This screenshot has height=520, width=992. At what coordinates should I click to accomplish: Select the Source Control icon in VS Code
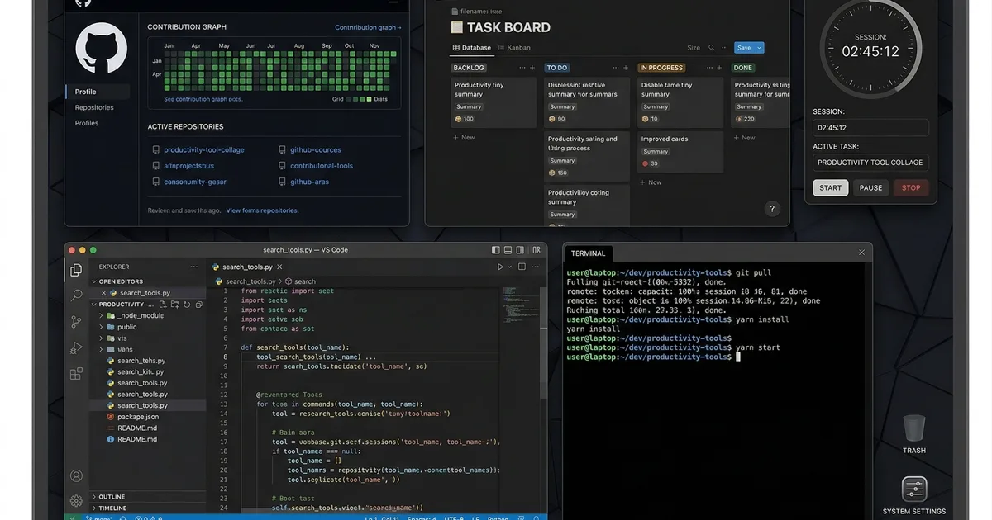click(x=74, y=320)
